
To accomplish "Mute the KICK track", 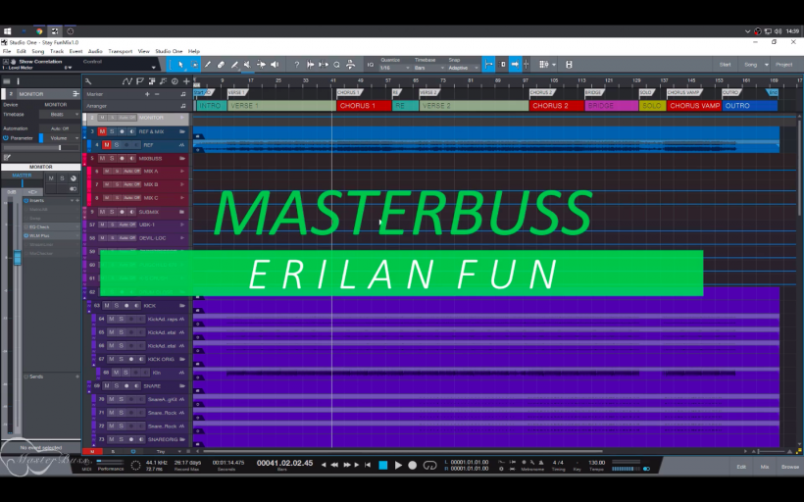I will tap(107, 306).
